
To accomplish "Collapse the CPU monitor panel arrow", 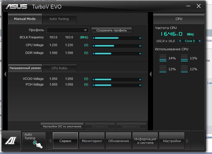I will (x=150, y=74).
